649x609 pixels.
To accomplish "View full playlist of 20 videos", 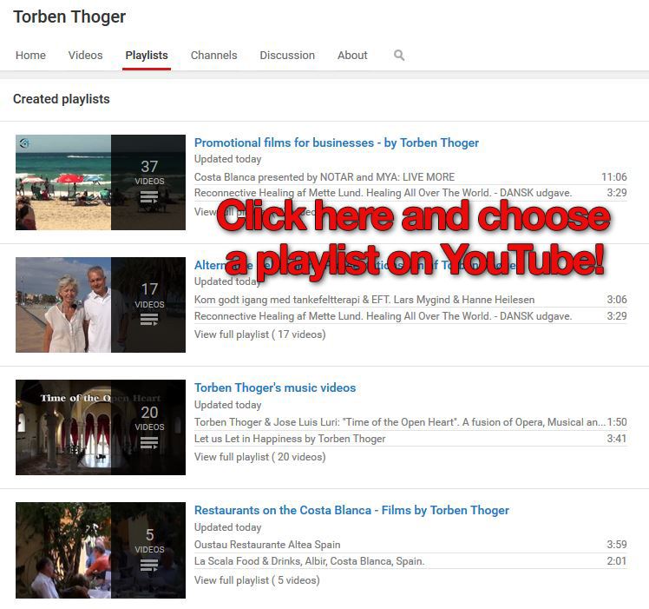I will [260, 457].
